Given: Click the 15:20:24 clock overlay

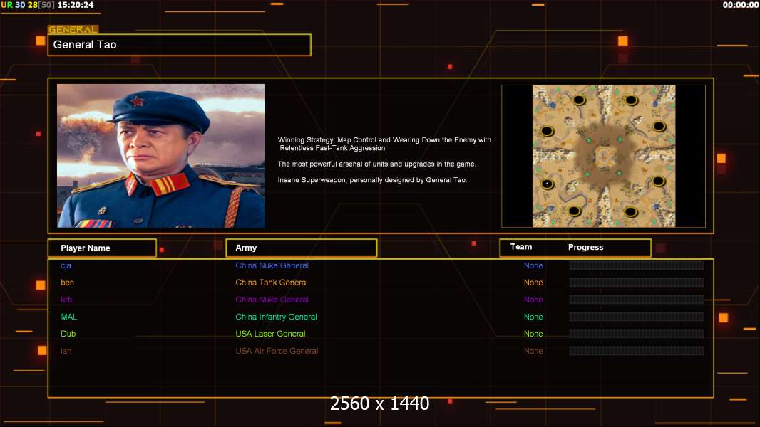Looking at the screenshot, I should click(76, 5).
